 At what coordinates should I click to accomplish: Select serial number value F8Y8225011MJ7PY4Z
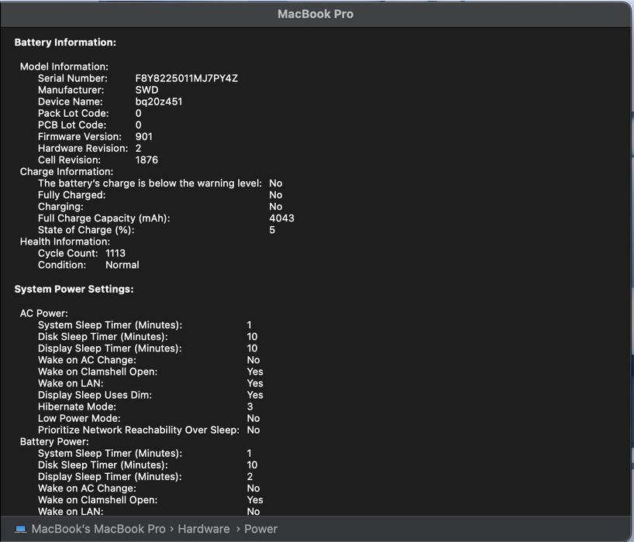(x=186, y=78)
